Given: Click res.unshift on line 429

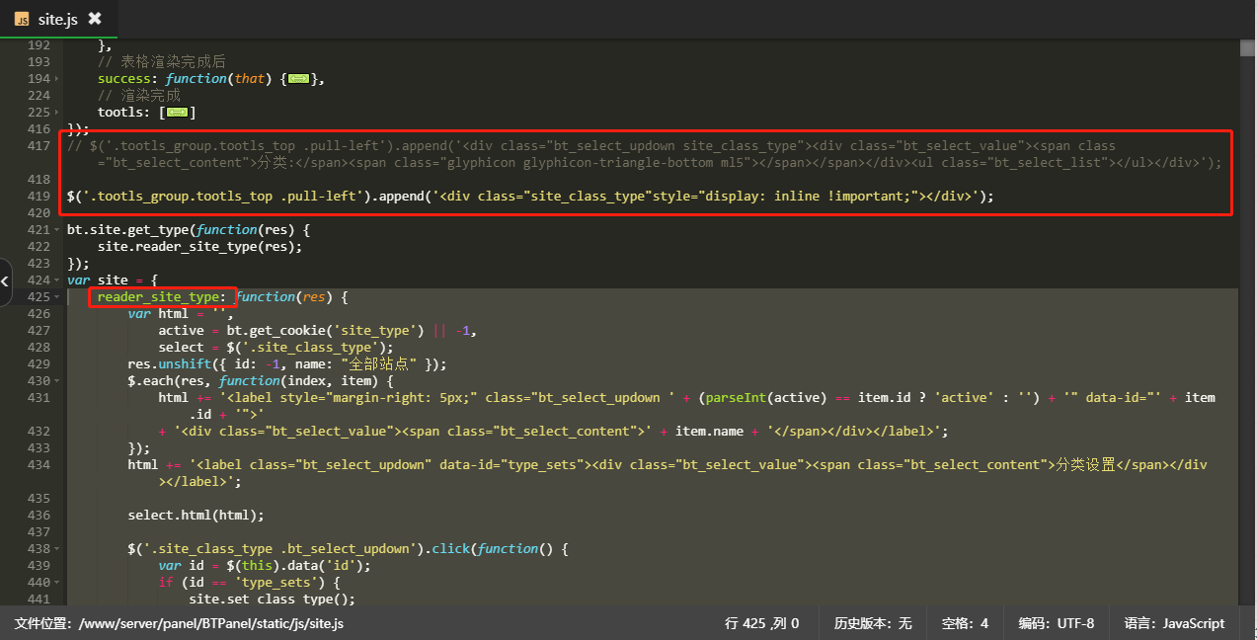Looking at the screenshot, I should pos(170,364).
